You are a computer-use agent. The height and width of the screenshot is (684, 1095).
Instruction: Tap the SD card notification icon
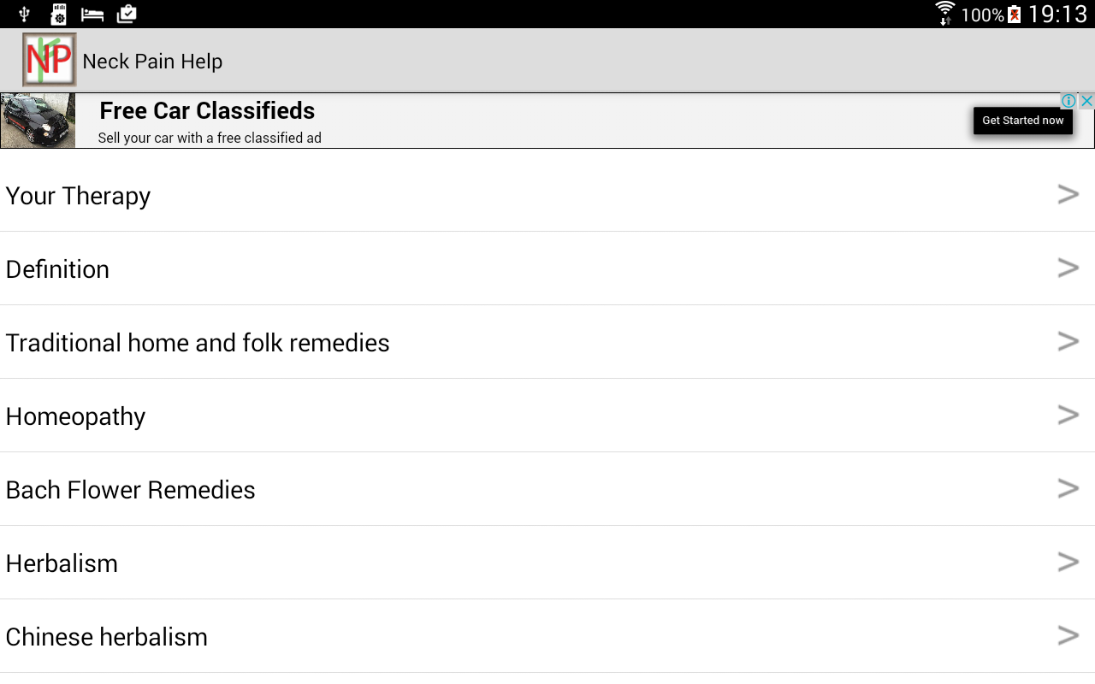pos(58,14)
